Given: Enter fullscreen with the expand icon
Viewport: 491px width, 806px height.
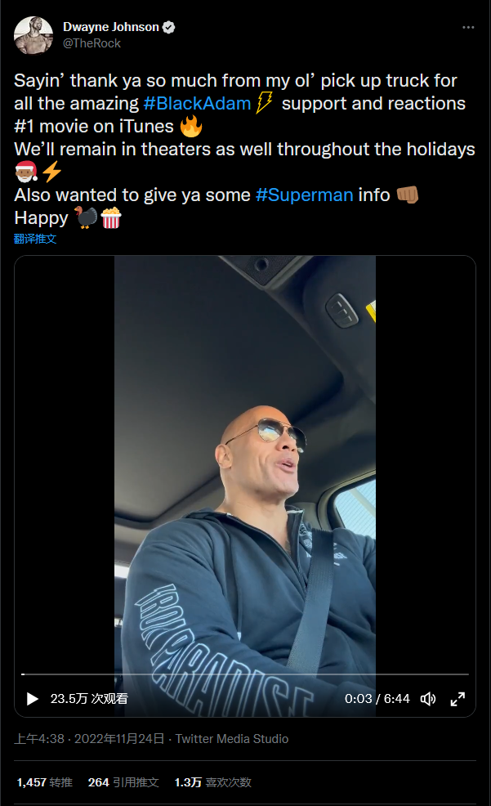Looking at the screenshot, I should 458,699.
